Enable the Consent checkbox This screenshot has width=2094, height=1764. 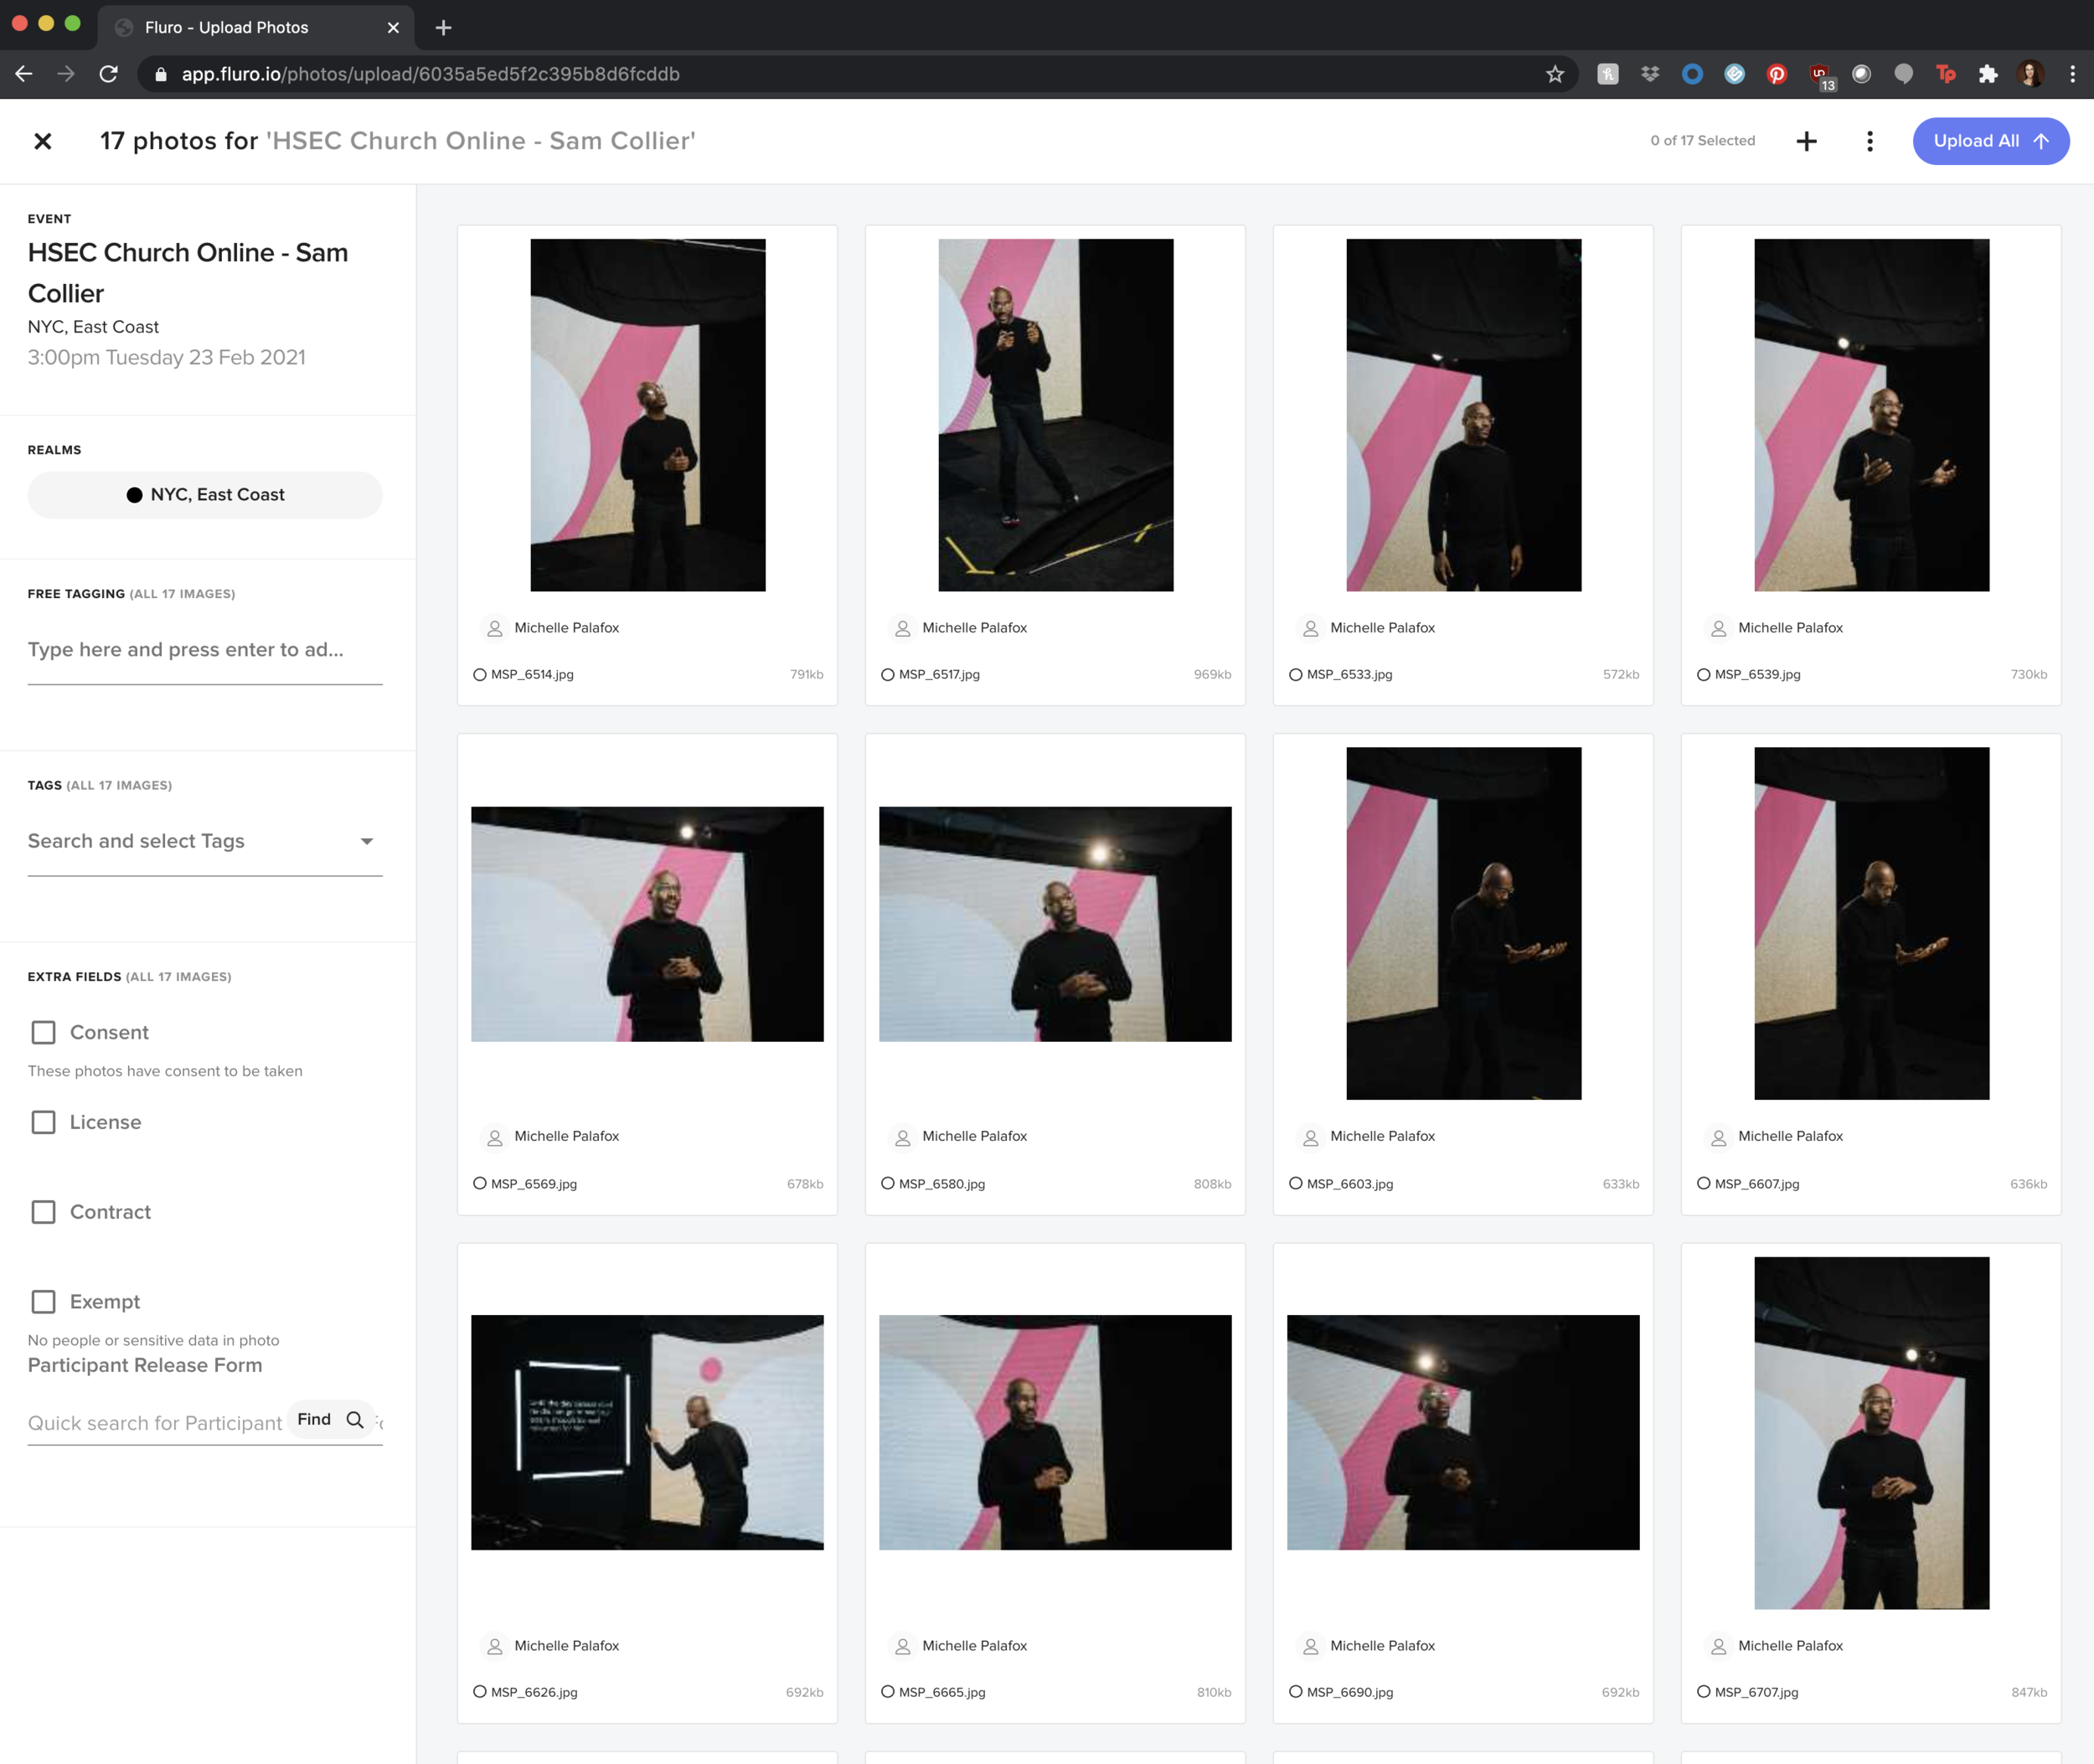pyautogui.click(x=43, y=1032)
